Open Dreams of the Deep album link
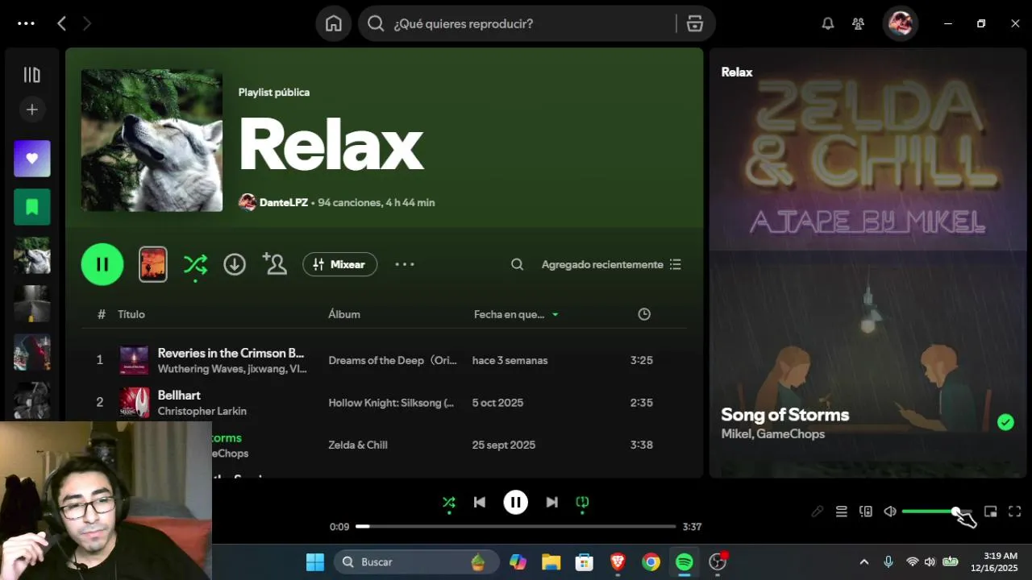 (393, 360)
